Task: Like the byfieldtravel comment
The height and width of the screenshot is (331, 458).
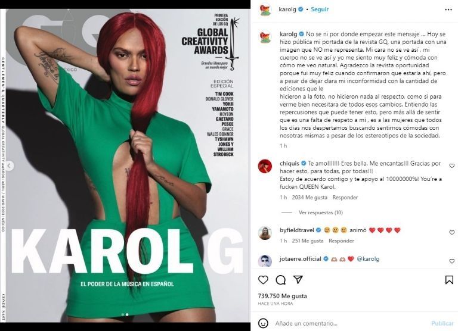Action: [452, 232]
